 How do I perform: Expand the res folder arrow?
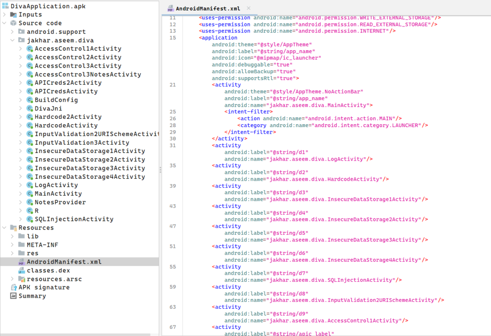12,254
